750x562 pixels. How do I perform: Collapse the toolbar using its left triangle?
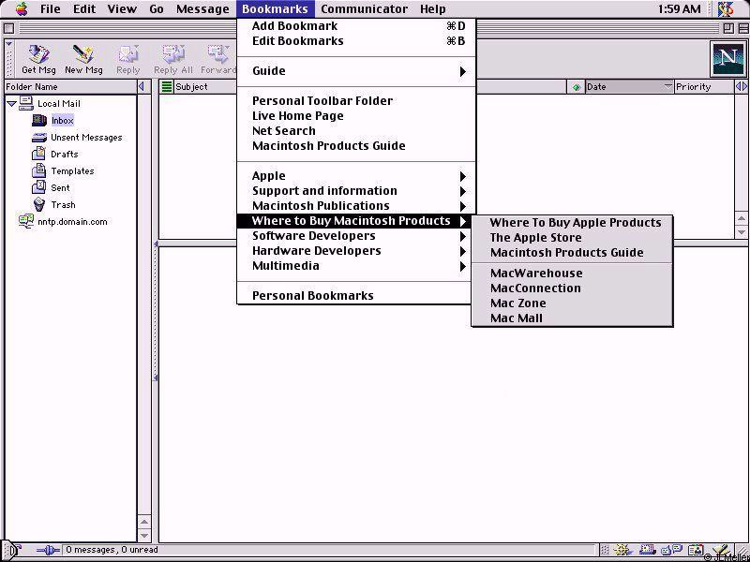tap(8, 45)
